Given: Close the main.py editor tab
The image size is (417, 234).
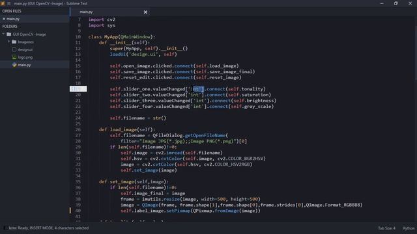Looking at the screenshot, I should click(145, 12).
